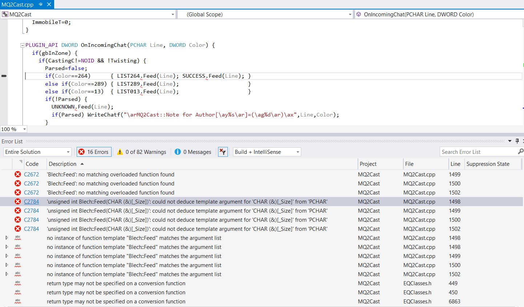Click IntelliSense abc icon for line 1500 row
This screenshot has height=307, width=524.
(18, 265)
